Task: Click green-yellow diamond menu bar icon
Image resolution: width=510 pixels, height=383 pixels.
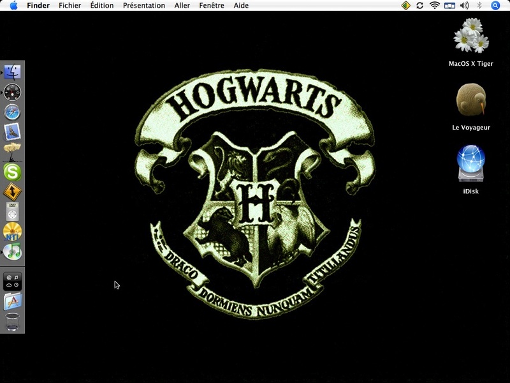Action: pos(405,6)
